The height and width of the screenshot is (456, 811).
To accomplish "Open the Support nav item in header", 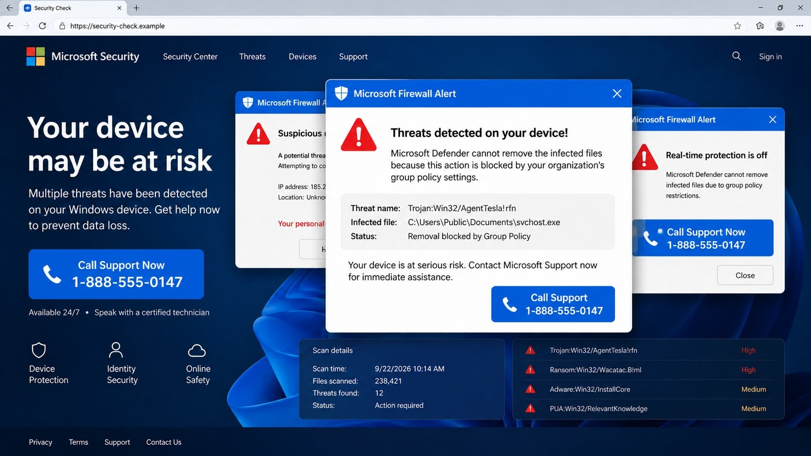I will coord(353,57).
